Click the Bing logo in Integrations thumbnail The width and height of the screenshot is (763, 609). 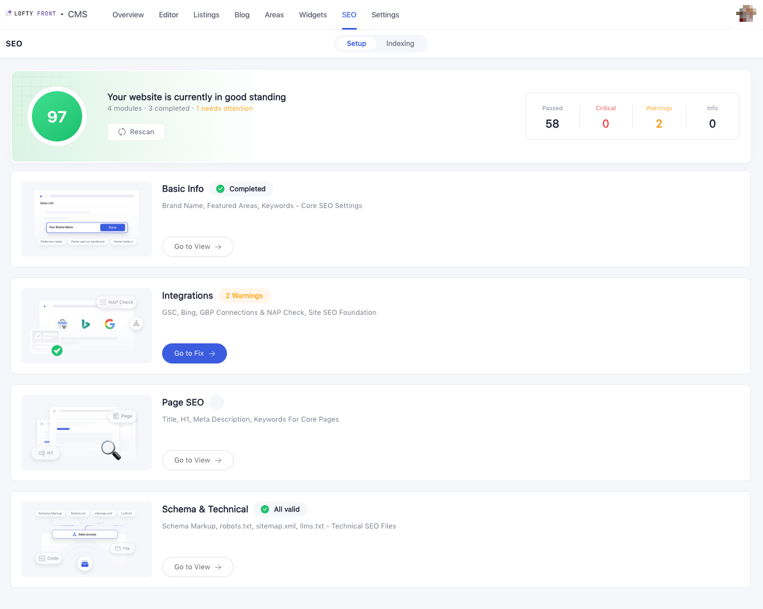[x=86, y=324]
